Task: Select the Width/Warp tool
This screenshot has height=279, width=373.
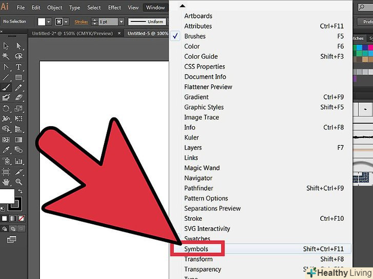Action: (6, 119)
